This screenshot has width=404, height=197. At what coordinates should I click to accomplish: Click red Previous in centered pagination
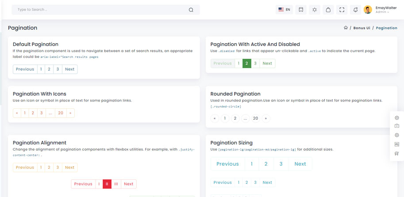[83, 184]
